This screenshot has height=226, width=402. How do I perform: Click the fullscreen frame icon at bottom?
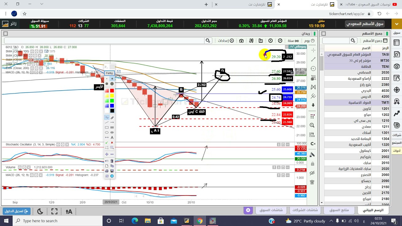[x=54, y=211]
